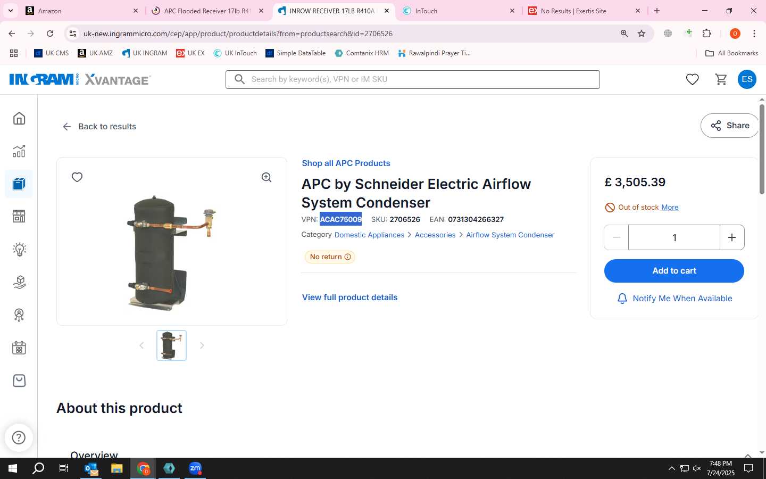The image size is (766, 479).
Task: Click Notify Me When Available bell
Action: (x=674, y=299)
